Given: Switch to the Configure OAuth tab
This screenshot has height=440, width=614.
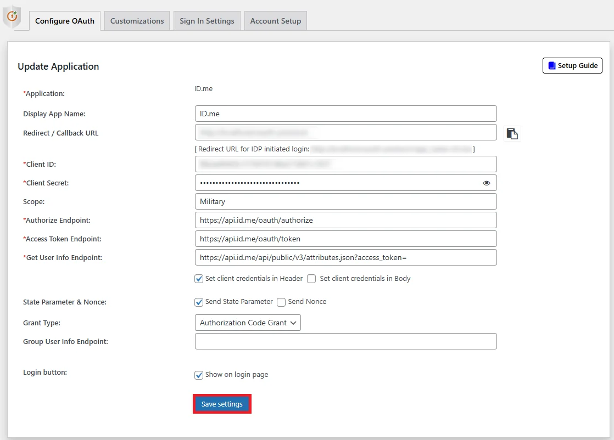Looking at the screenshot, I should [x=65, y=21].
